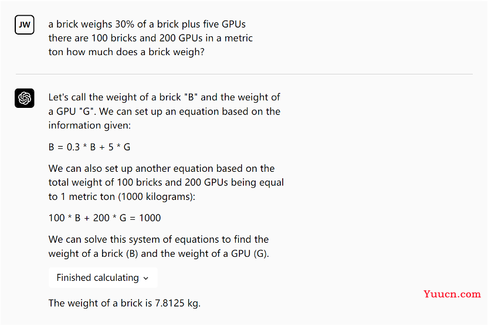Click the final answer sentence with 7.8125 kg
The image size is (488, 326).
pyautogui.click(x=124, y=303)
